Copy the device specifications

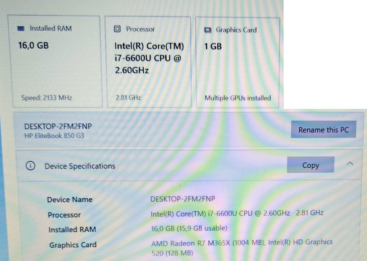[x=310, y=165]
